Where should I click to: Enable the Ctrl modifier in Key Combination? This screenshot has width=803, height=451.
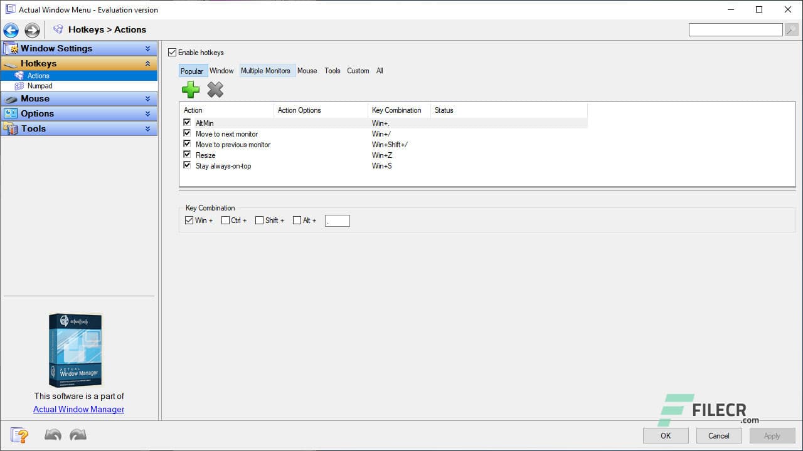point(225,220)
